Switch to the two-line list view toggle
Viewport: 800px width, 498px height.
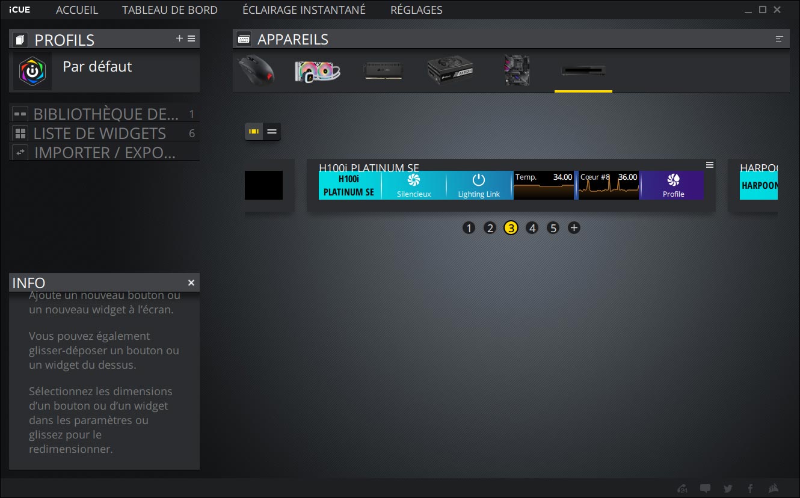click(272, 131)
